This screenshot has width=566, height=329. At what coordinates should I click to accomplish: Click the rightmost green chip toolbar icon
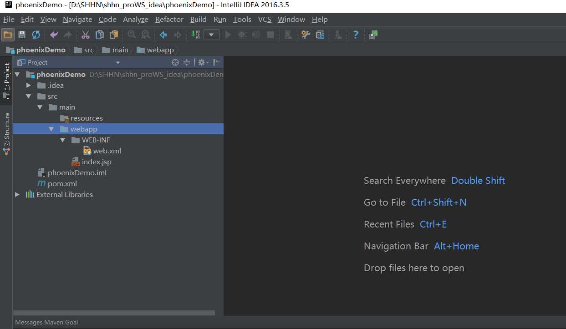pyautogui.click(x=373, y=35)
